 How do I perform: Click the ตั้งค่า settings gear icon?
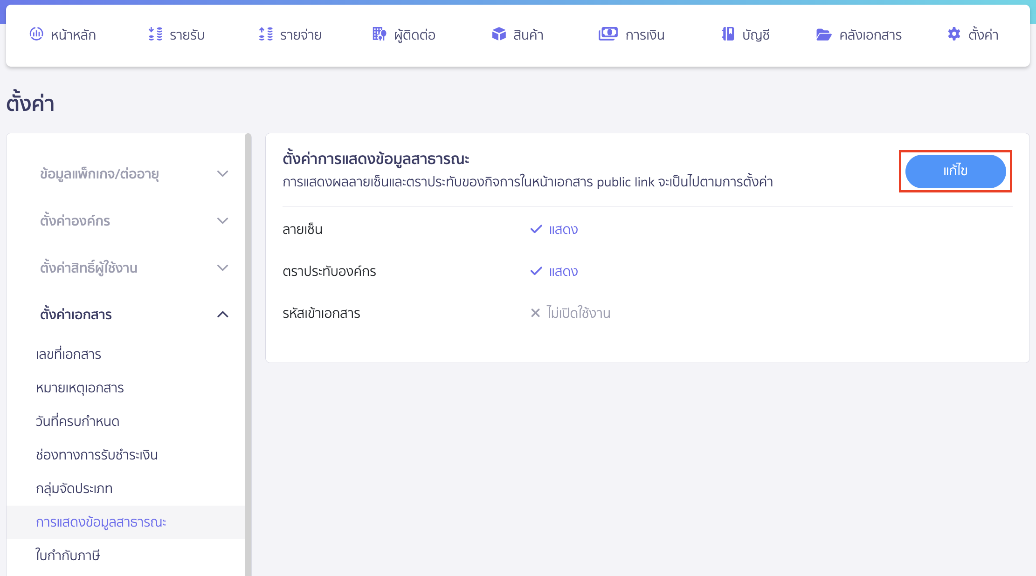(x=954, y=34)
